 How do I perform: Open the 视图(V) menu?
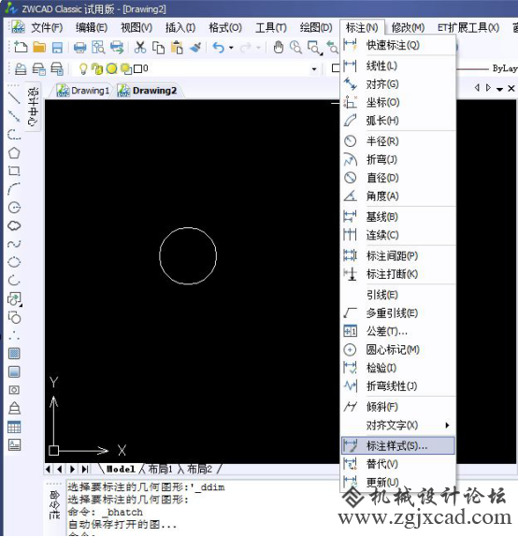(137, 27)
